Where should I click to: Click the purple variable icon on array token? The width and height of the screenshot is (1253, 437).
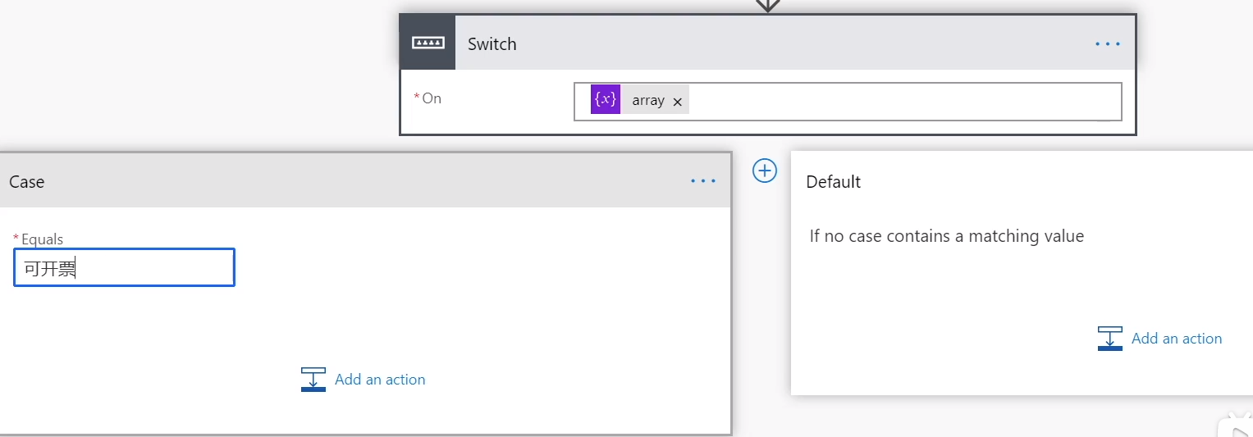pos(606,99)
